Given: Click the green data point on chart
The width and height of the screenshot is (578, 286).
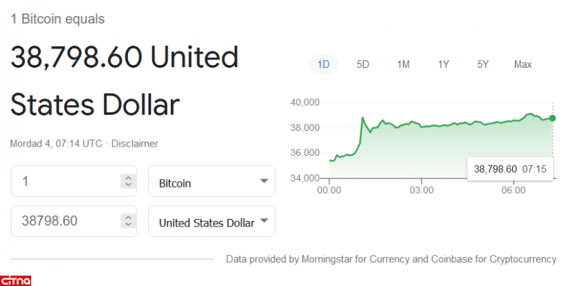Looking at the screenshot, I should click(552, 118).
